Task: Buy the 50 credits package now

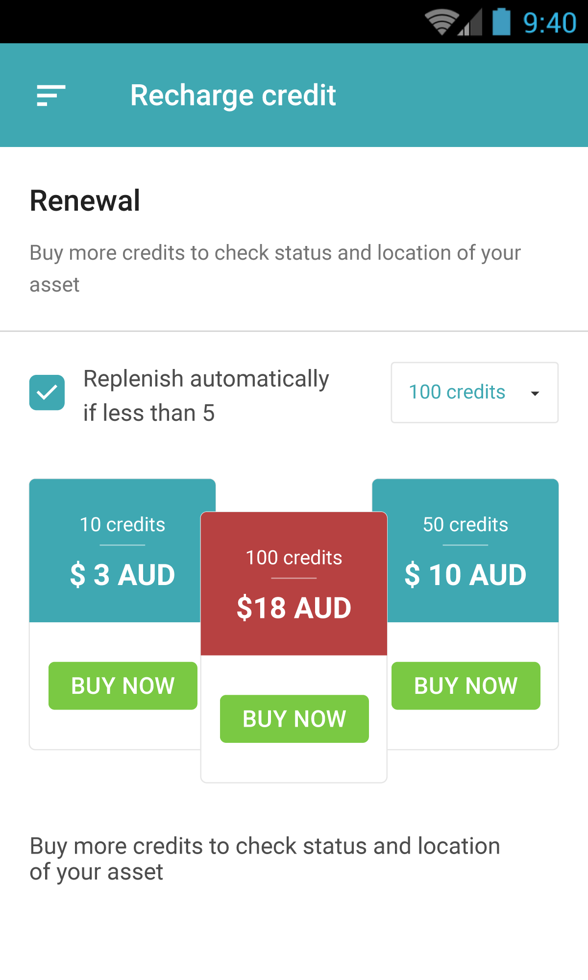Action: 465,686
